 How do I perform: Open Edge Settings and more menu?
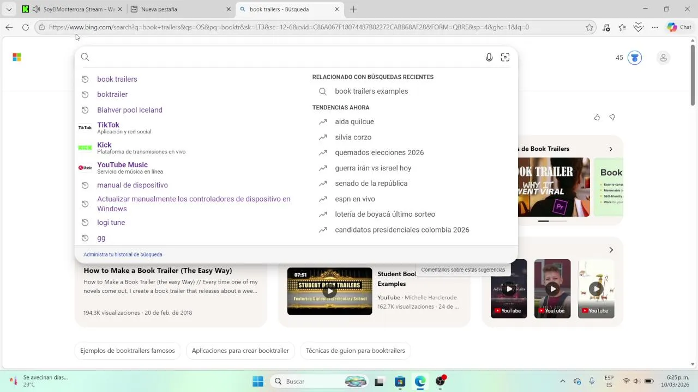click(655, 27)
